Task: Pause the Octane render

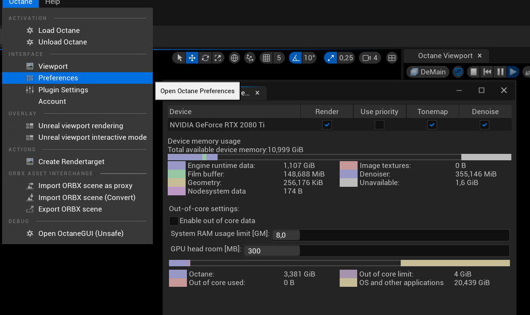Action: coord(500,72)
